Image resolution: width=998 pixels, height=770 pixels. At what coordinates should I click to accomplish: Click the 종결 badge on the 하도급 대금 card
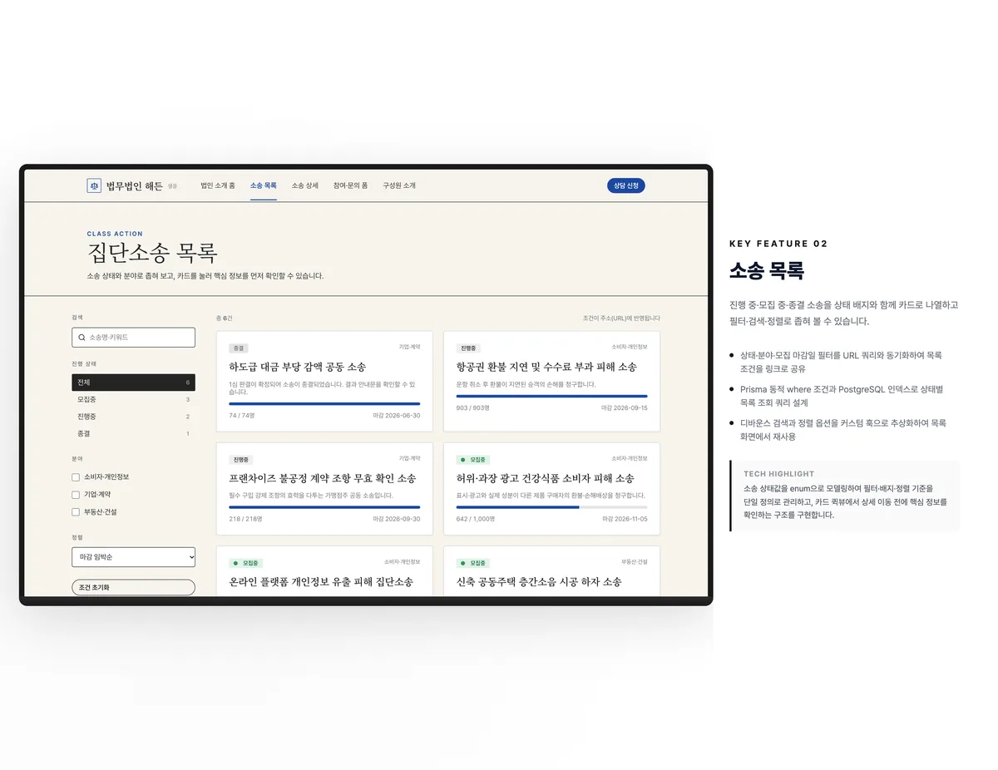239,348
